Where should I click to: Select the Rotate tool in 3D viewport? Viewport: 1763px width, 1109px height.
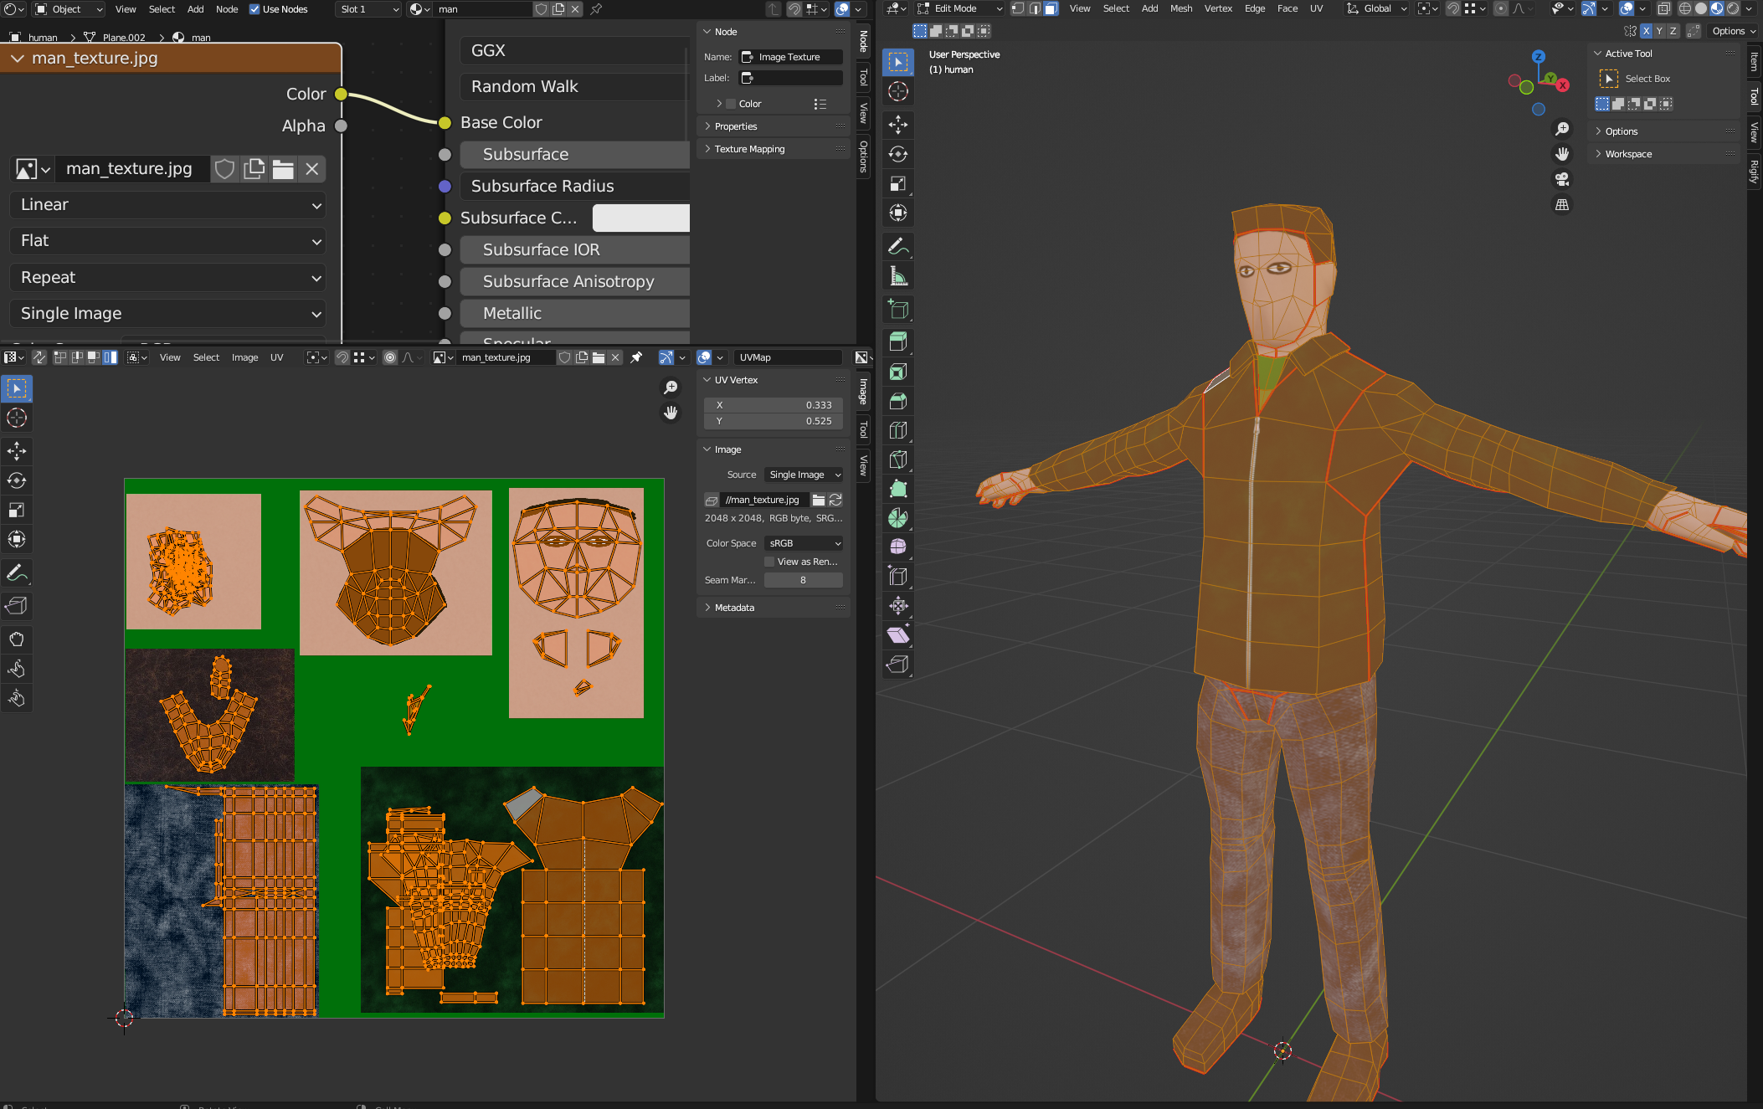(897, 154)
